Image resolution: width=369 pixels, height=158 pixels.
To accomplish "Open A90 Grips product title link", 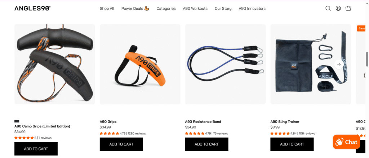I will point(108,122).
